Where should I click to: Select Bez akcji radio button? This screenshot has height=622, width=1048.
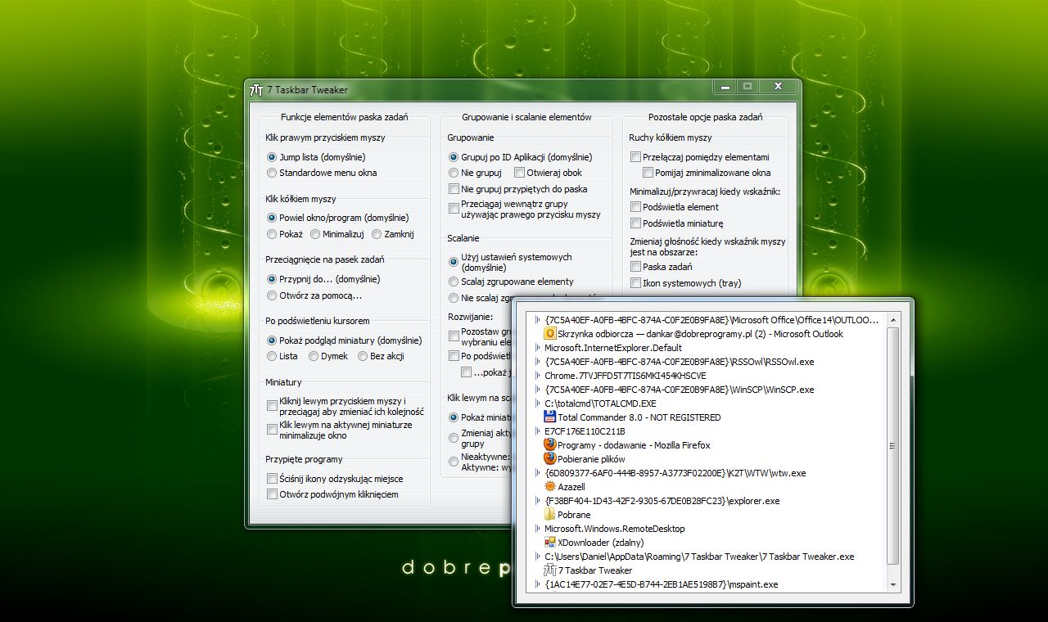click(362, 356)
